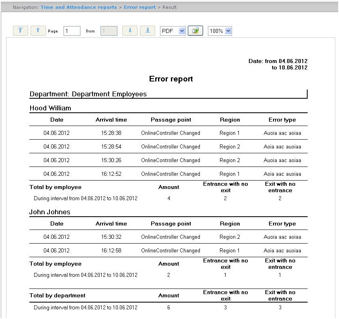
Task: Go to the next report page
Action: point(130,31)
